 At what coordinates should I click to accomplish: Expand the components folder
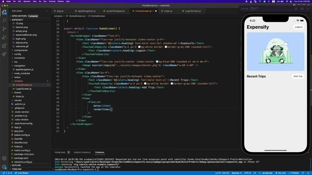coord(20,51)
